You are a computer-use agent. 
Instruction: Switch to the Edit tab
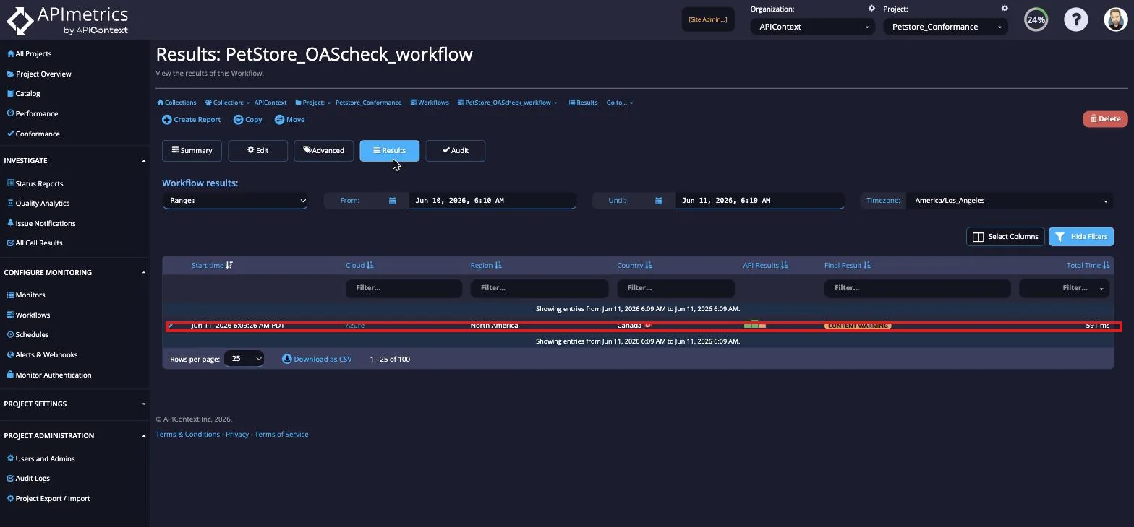tap(257, 150)
